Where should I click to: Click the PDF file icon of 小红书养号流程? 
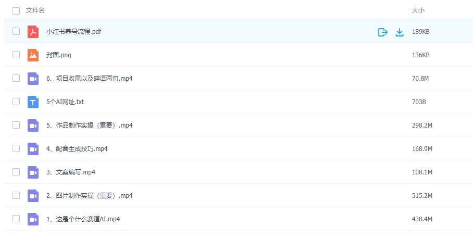click(x=33, y=32)
